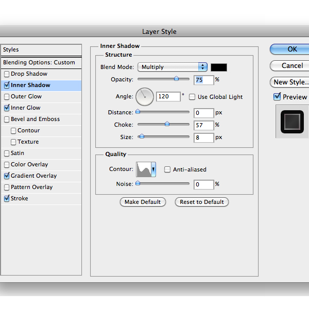Enable the Pattern Overlay checkbox
This screenshot has height=309, width=309.
click(7, 187)
